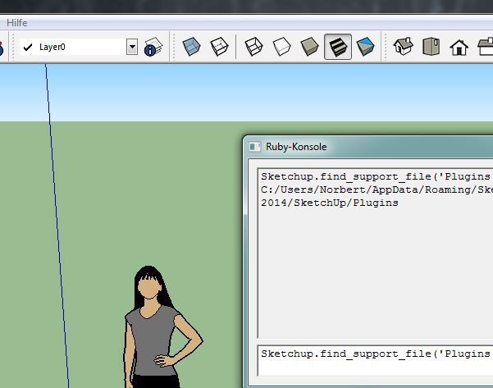Click the Layer0 current layer name
Screen dimensions: 493x388
coord(52,47)
